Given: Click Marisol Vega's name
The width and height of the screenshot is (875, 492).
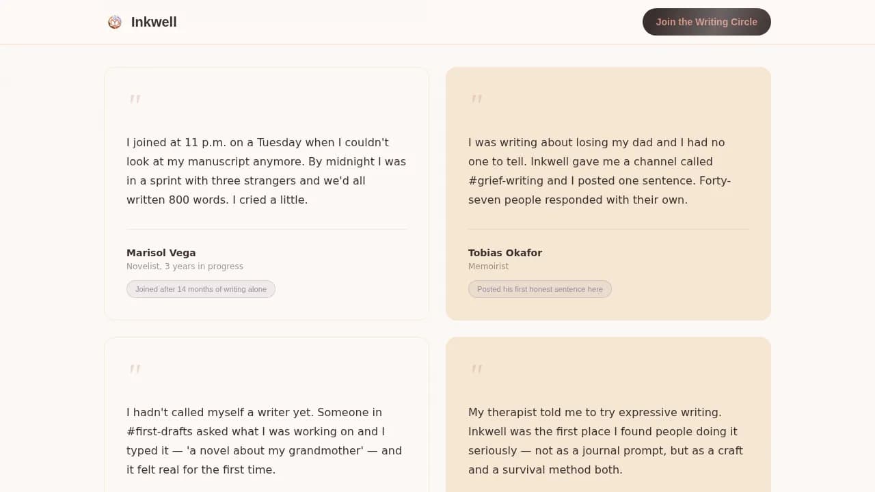Looking at the screenshot, I should click(x=161, y=252).
